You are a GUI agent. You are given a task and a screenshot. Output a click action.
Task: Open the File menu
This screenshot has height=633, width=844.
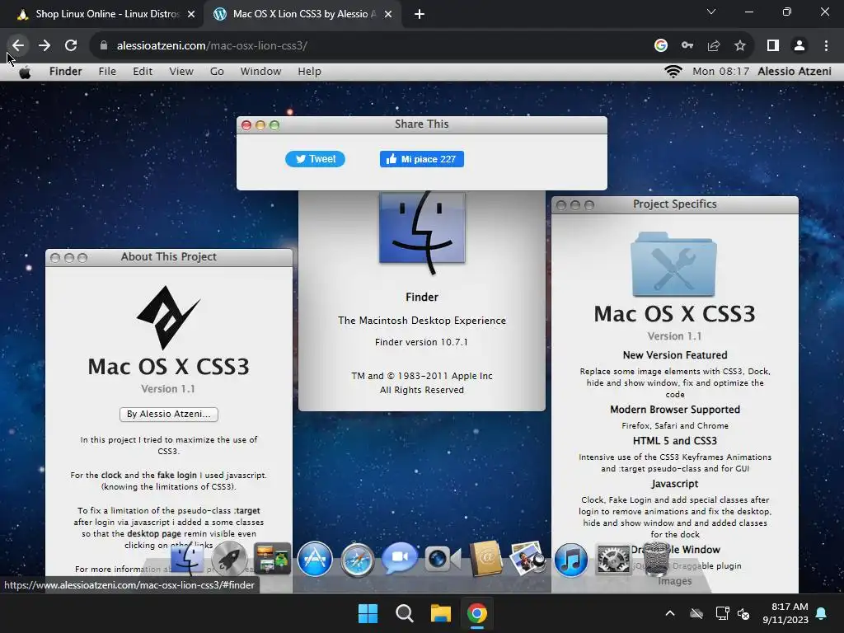(107, 72)
